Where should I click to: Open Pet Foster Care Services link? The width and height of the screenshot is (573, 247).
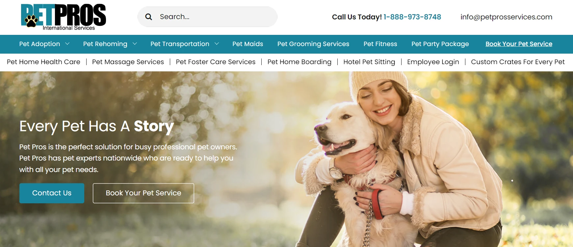[x=216, y=62]
